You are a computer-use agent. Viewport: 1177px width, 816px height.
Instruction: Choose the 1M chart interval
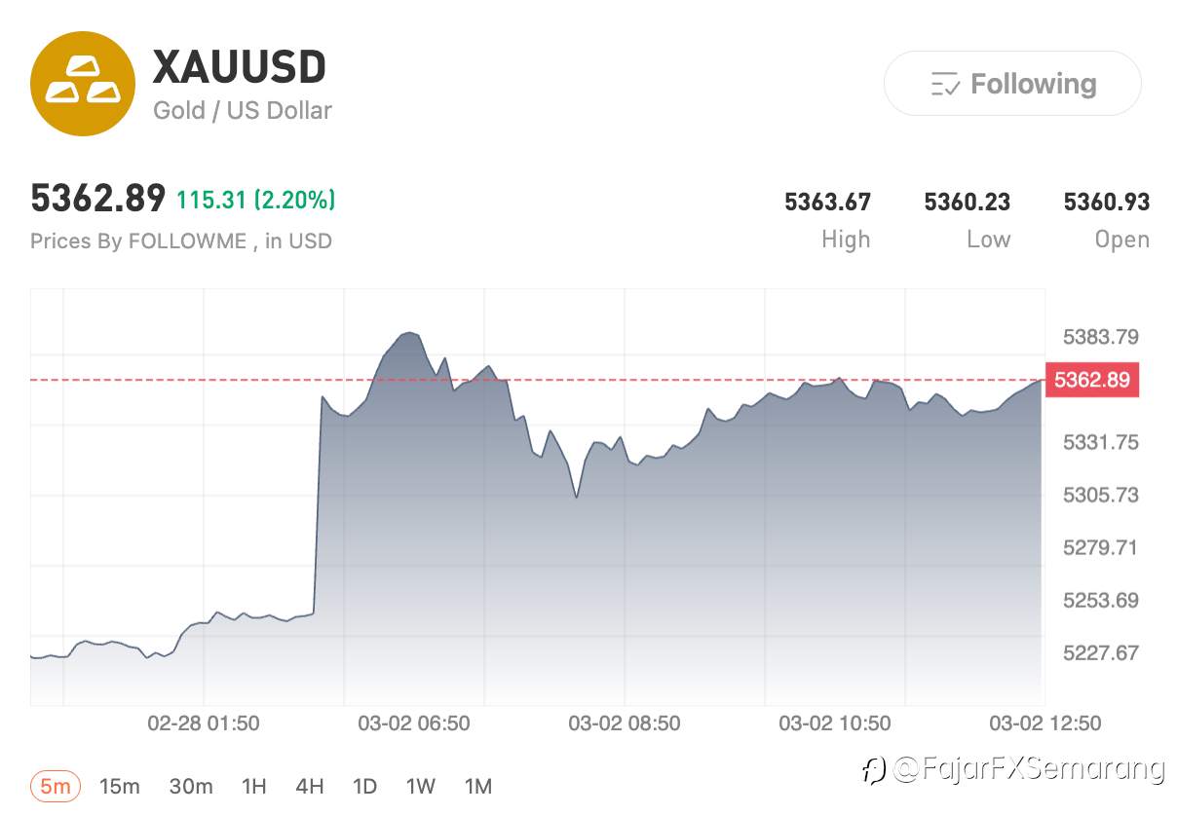point(477,786)
